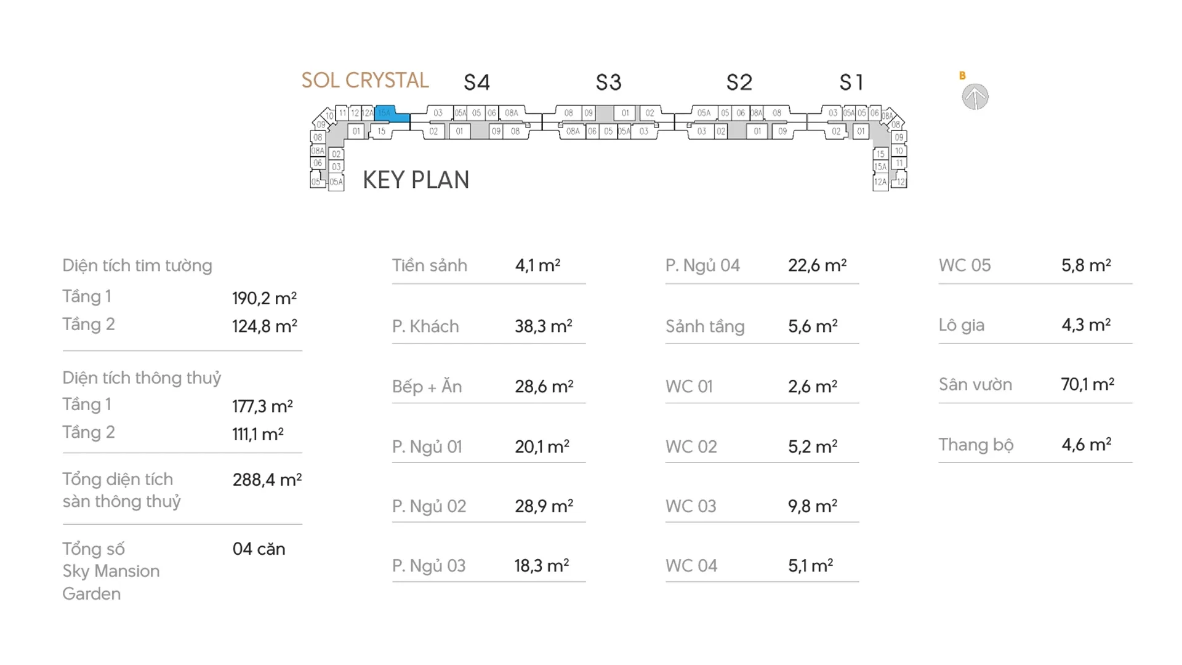Select the Bếp + Ăn label

(x=427, y=387)
